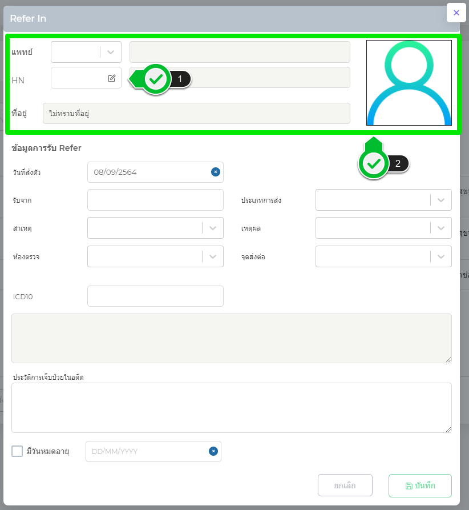Click the patient profile avatar image
The image size is (469, 510).
point(409,83)
